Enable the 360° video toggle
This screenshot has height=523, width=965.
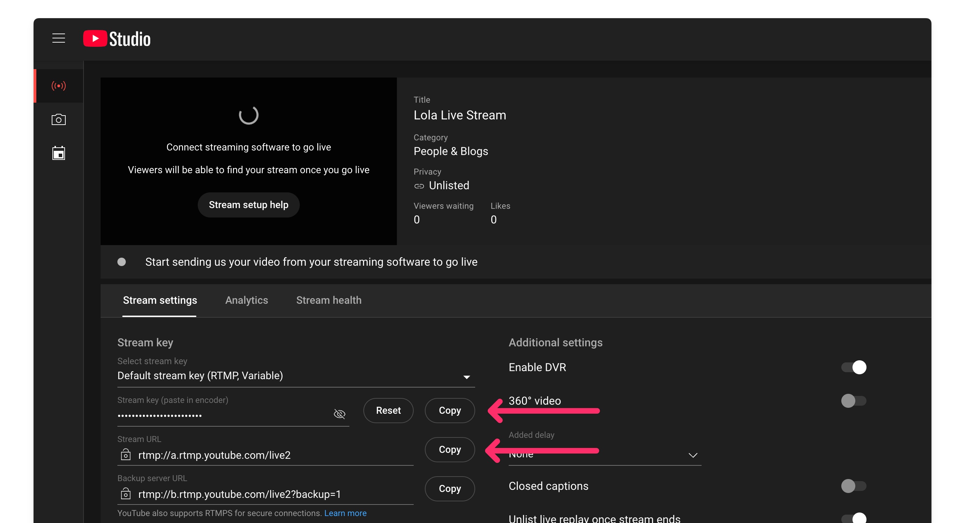point(853,401)
